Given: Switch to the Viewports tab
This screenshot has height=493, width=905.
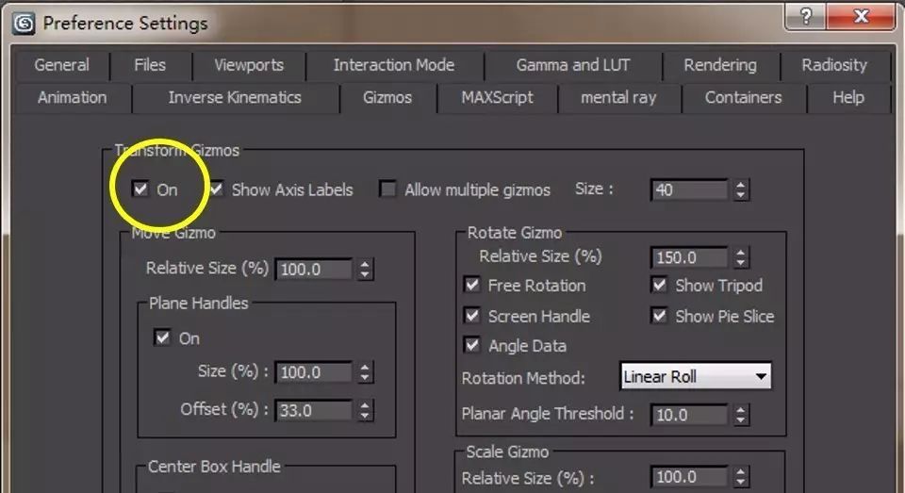Looking at the screenshot, I should pyautogui.click(x=249, y=65).
